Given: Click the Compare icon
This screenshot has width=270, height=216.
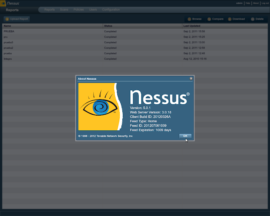Looking at the screenshot, I should (209, 19).
